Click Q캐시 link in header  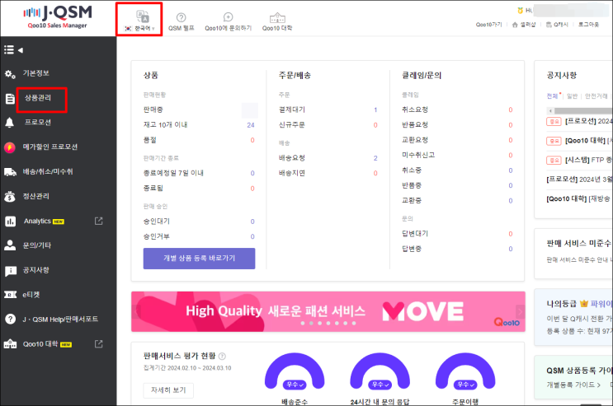point(561,25)
